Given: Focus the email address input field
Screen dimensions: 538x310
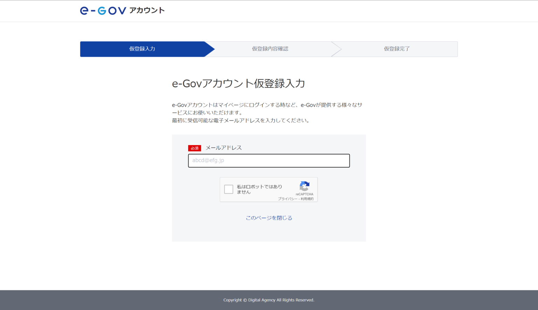Looking at the screenshot, I should (x=269, y=161).
